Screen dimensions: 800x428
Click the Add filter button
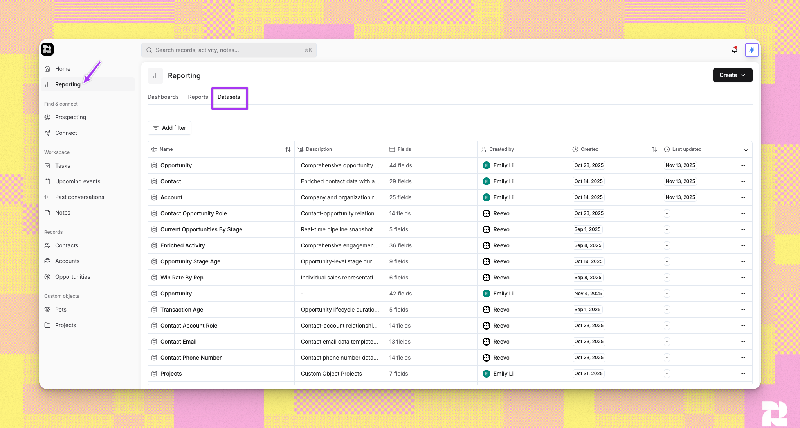[169, 128]
